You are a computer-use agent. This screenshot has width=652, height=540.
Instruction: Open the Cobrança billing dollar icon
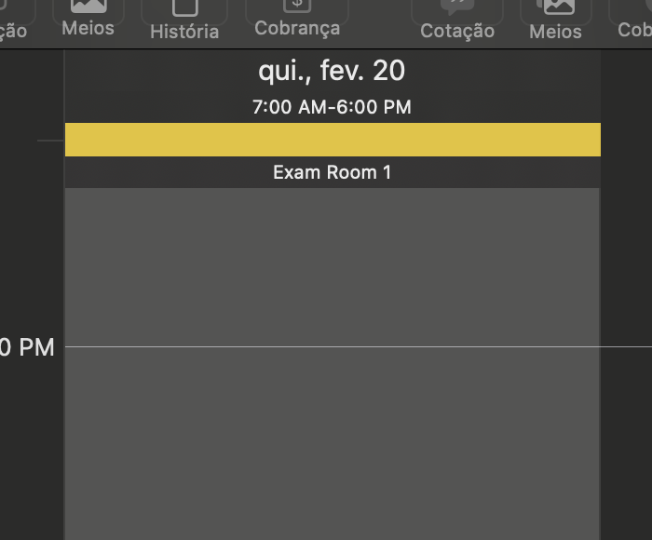pos(297,6)
